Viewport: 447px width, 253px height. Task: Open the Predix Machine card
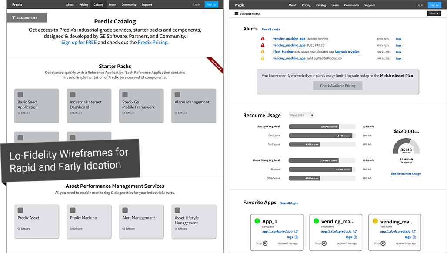point(89,222)
